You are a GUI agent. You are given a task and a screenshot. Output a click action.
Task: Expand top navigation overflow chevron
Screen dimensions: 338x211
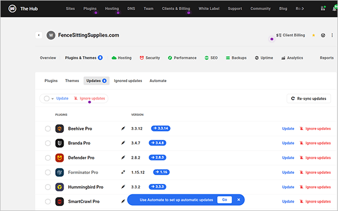point(303,8)
